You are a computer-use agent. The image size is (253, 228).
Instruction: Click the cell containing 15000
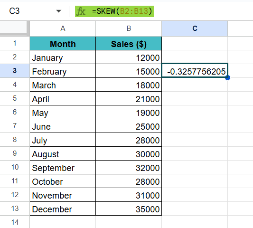[129, 71]
